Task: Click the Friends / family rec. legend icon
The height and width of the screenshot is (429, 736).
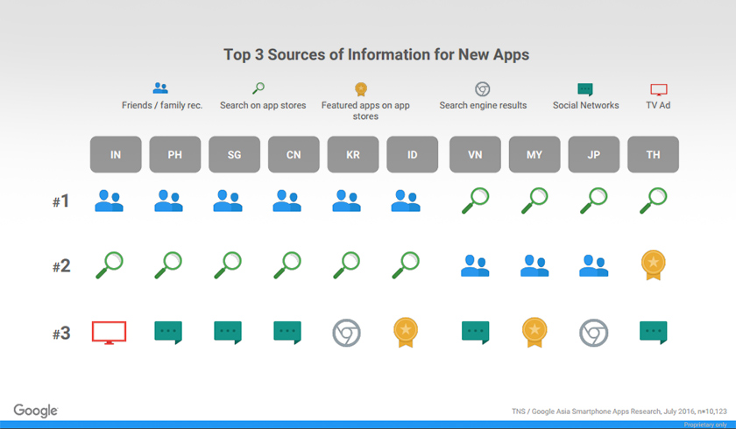Action: (x=160, y=88)
